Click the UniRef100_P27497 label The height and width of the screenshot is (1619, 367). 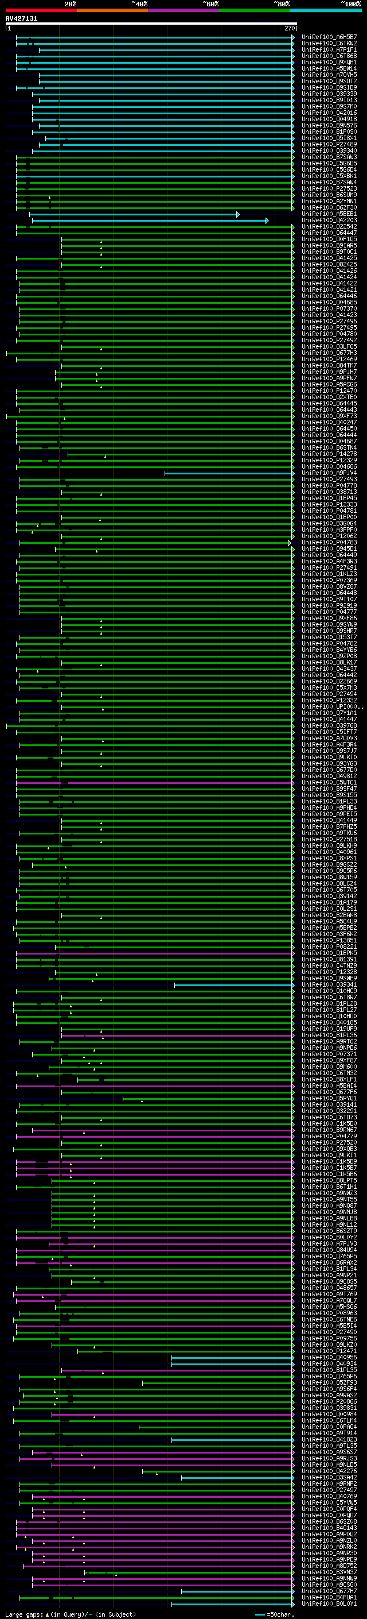click(x=329, y=1490)
